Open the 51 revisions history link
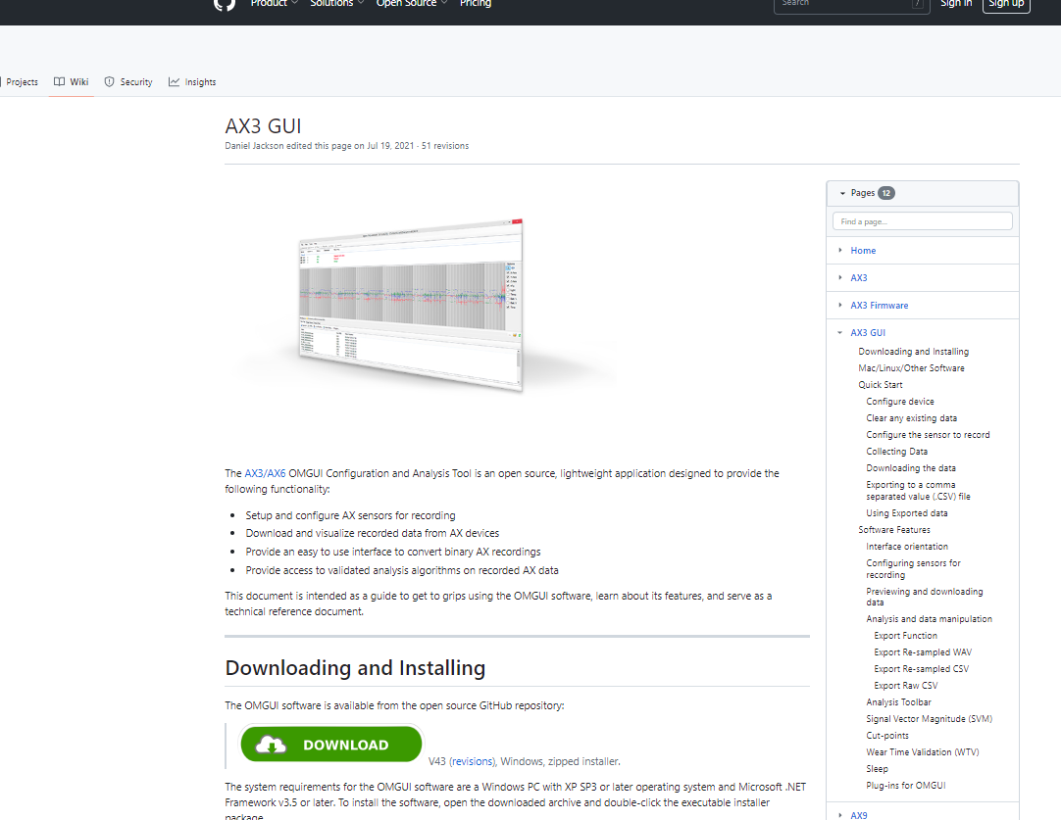1061x820 pixels. coord(444,146)
